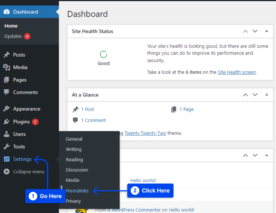Toggle At a Glance panel collapse

(267, 95)
